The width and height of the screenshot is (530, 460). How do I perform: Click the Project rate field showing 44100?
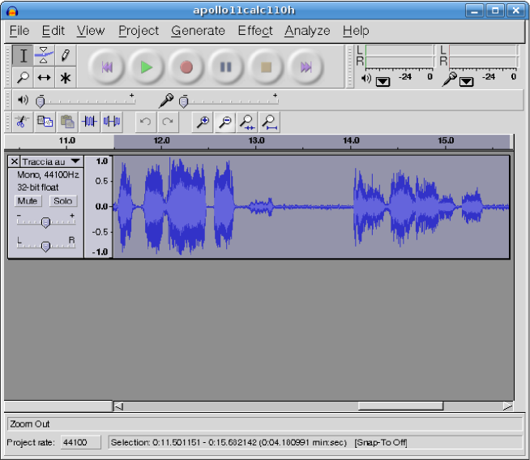pyautogui.click(x=81, y=442)
